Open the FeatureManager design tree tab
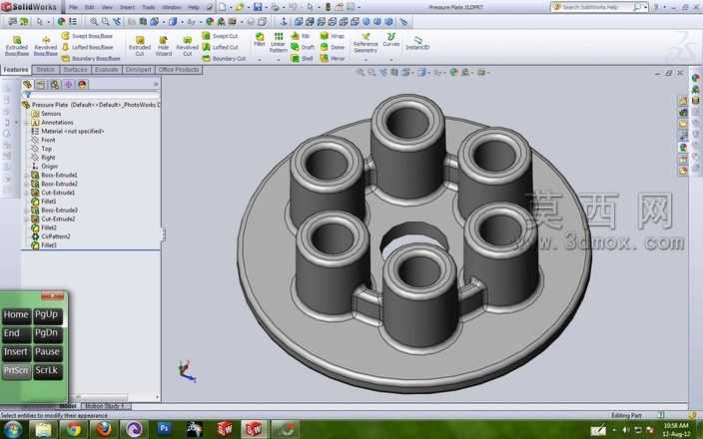Viewport: 703px width, 439px height. click(x=27, y=84)
